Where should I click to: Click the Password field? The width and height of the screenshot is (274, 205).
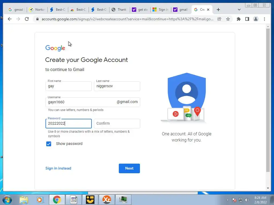(68, 123)
